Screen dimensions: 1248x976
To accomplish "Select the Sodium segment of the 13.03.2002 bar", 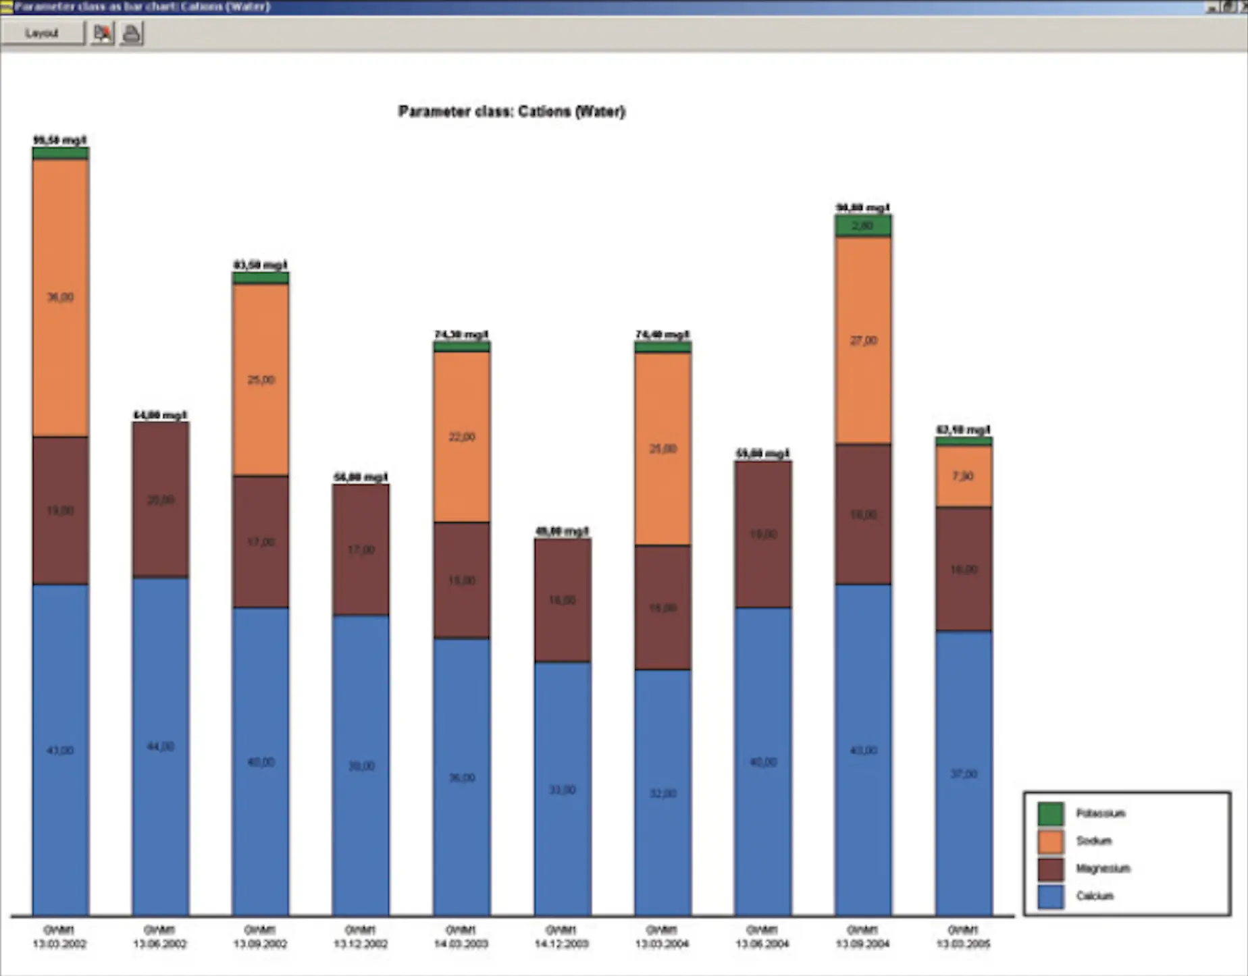I will pyautogui.click(x=61, y=298).
